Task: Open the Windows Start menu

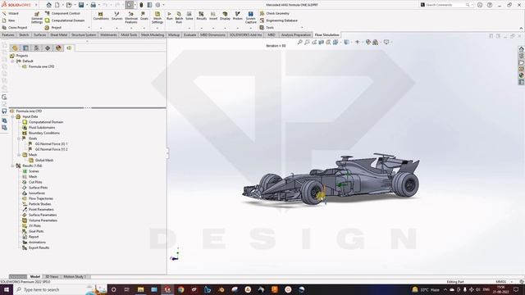Action: [7, 289]
